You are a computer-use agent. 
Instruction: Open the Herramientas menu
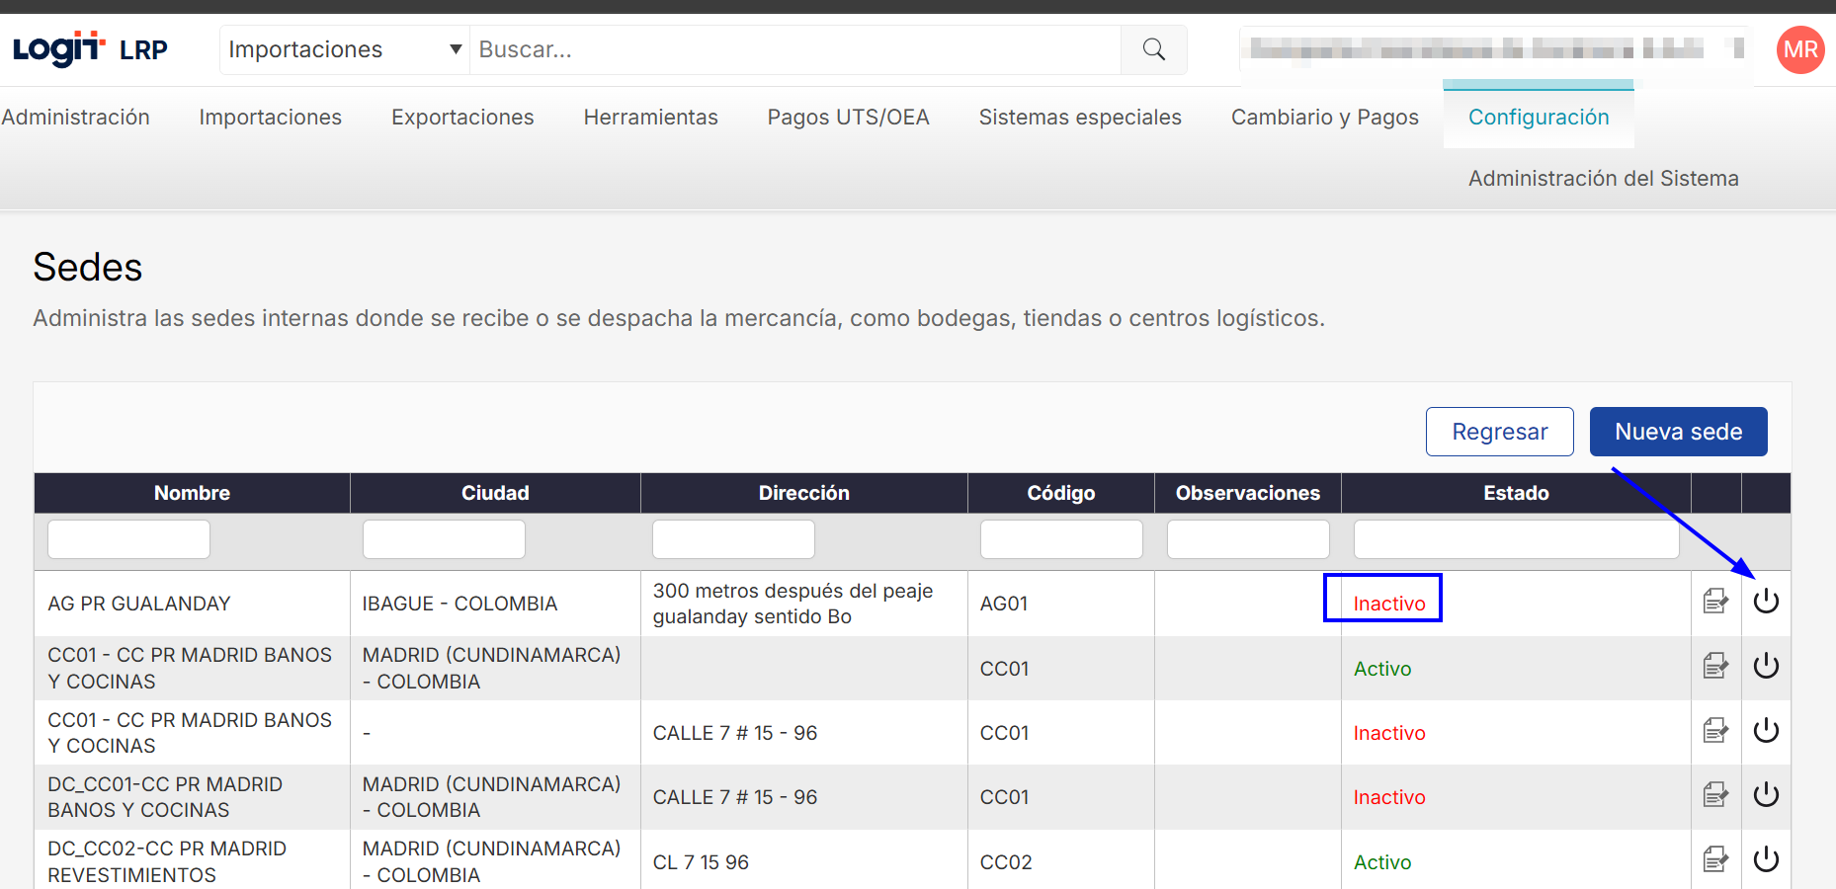click(650, 117)
